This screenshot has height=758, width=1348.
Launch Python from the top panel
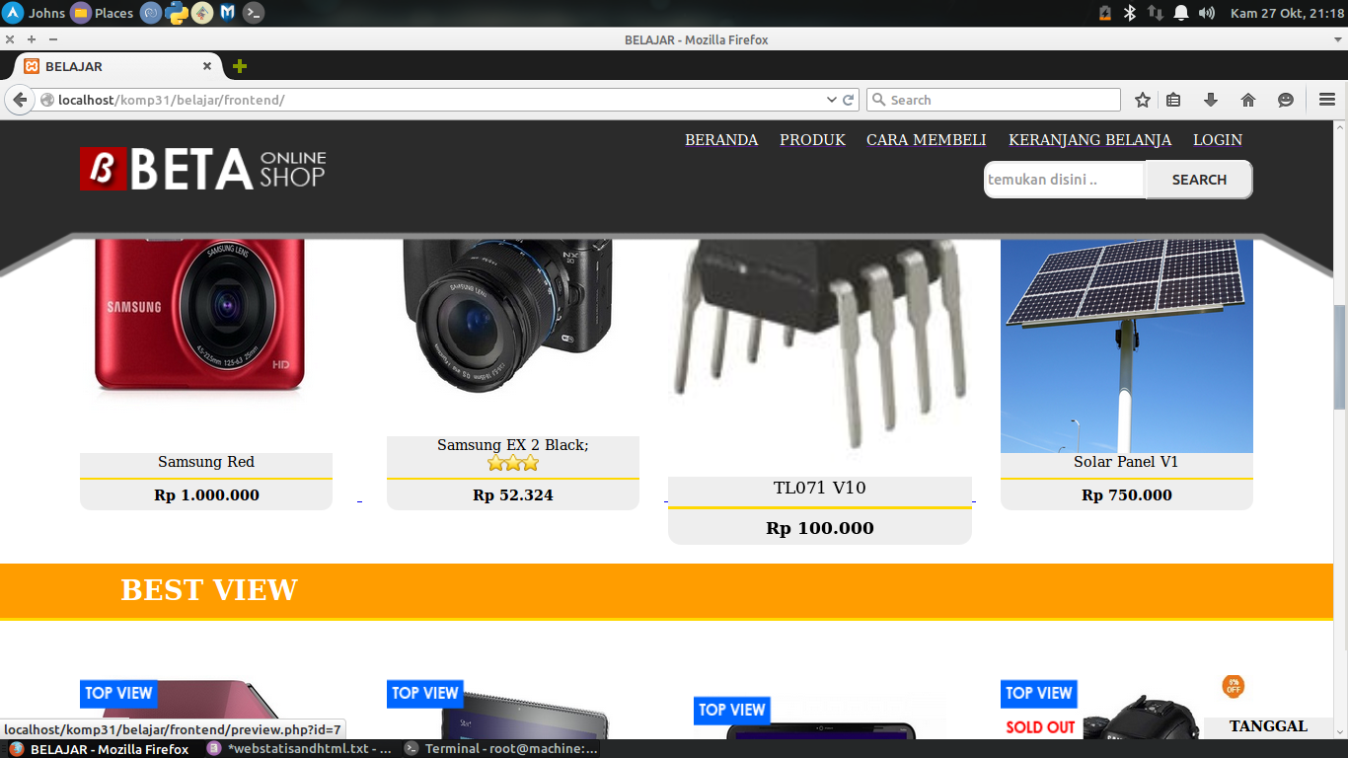point(178,13)
